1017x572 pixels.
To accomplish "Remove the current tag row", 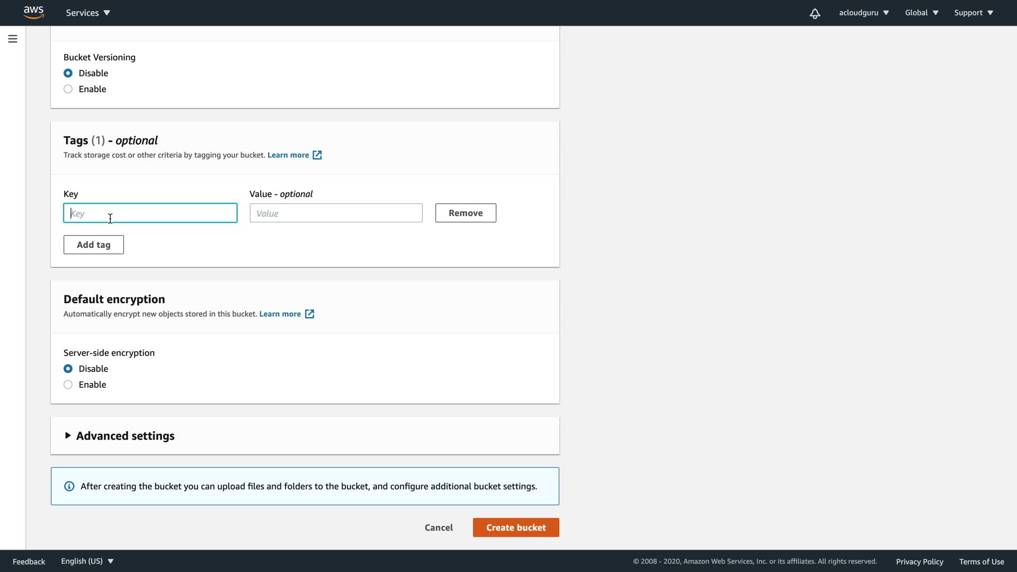I will (466, 213).
